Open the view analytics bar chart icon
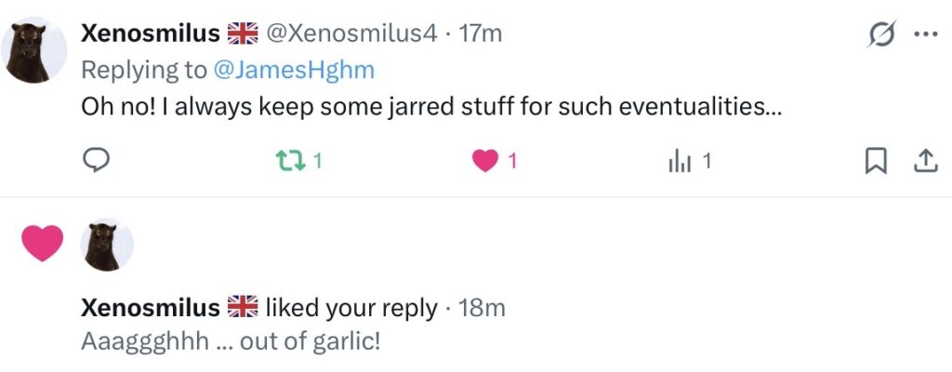This screenshot has width=952, height=372. (680, 162)
